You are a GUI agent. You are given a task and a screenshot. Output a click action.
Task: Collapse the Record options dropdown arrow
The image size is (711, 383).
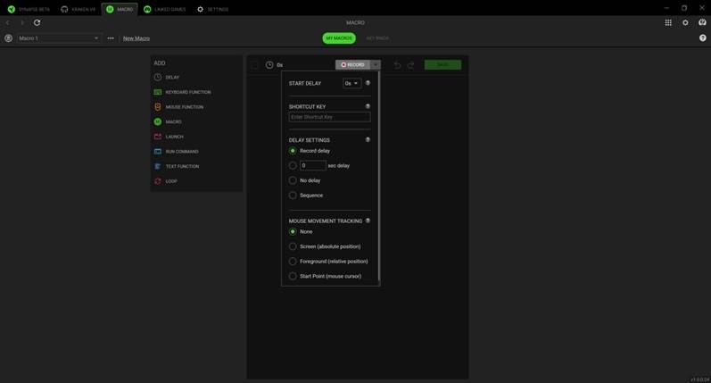pyautogui.click(x=376, y=64)
